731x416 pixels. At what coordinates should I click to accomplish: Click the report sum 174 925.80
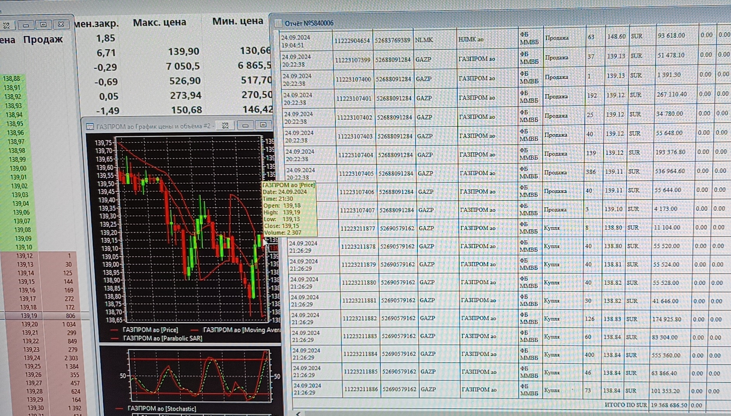click(667, 319)
